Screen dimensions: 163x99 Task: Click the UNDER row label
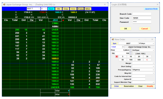[55, 87]
